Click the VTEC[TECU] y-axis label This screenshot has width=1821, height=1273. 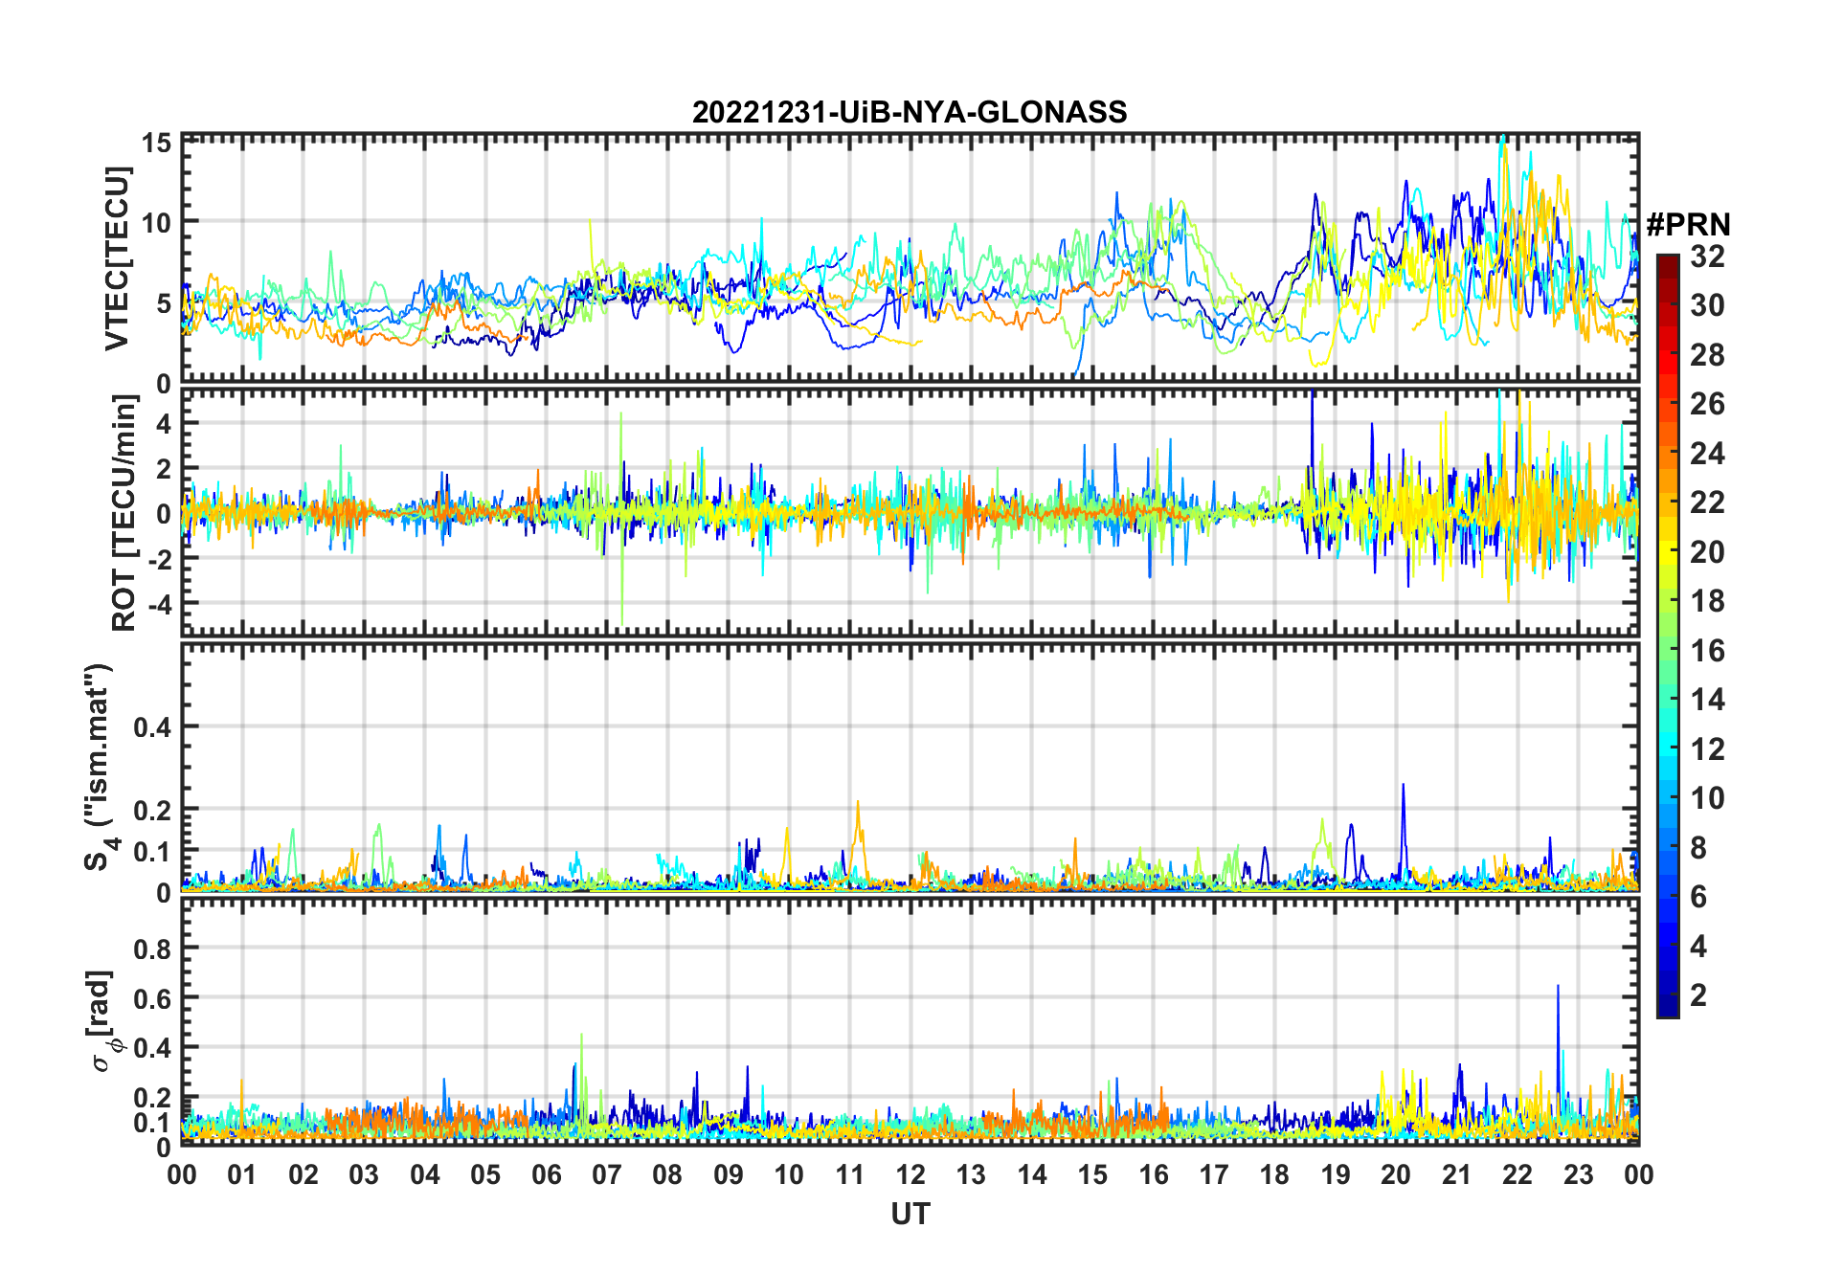coord(116,259)
